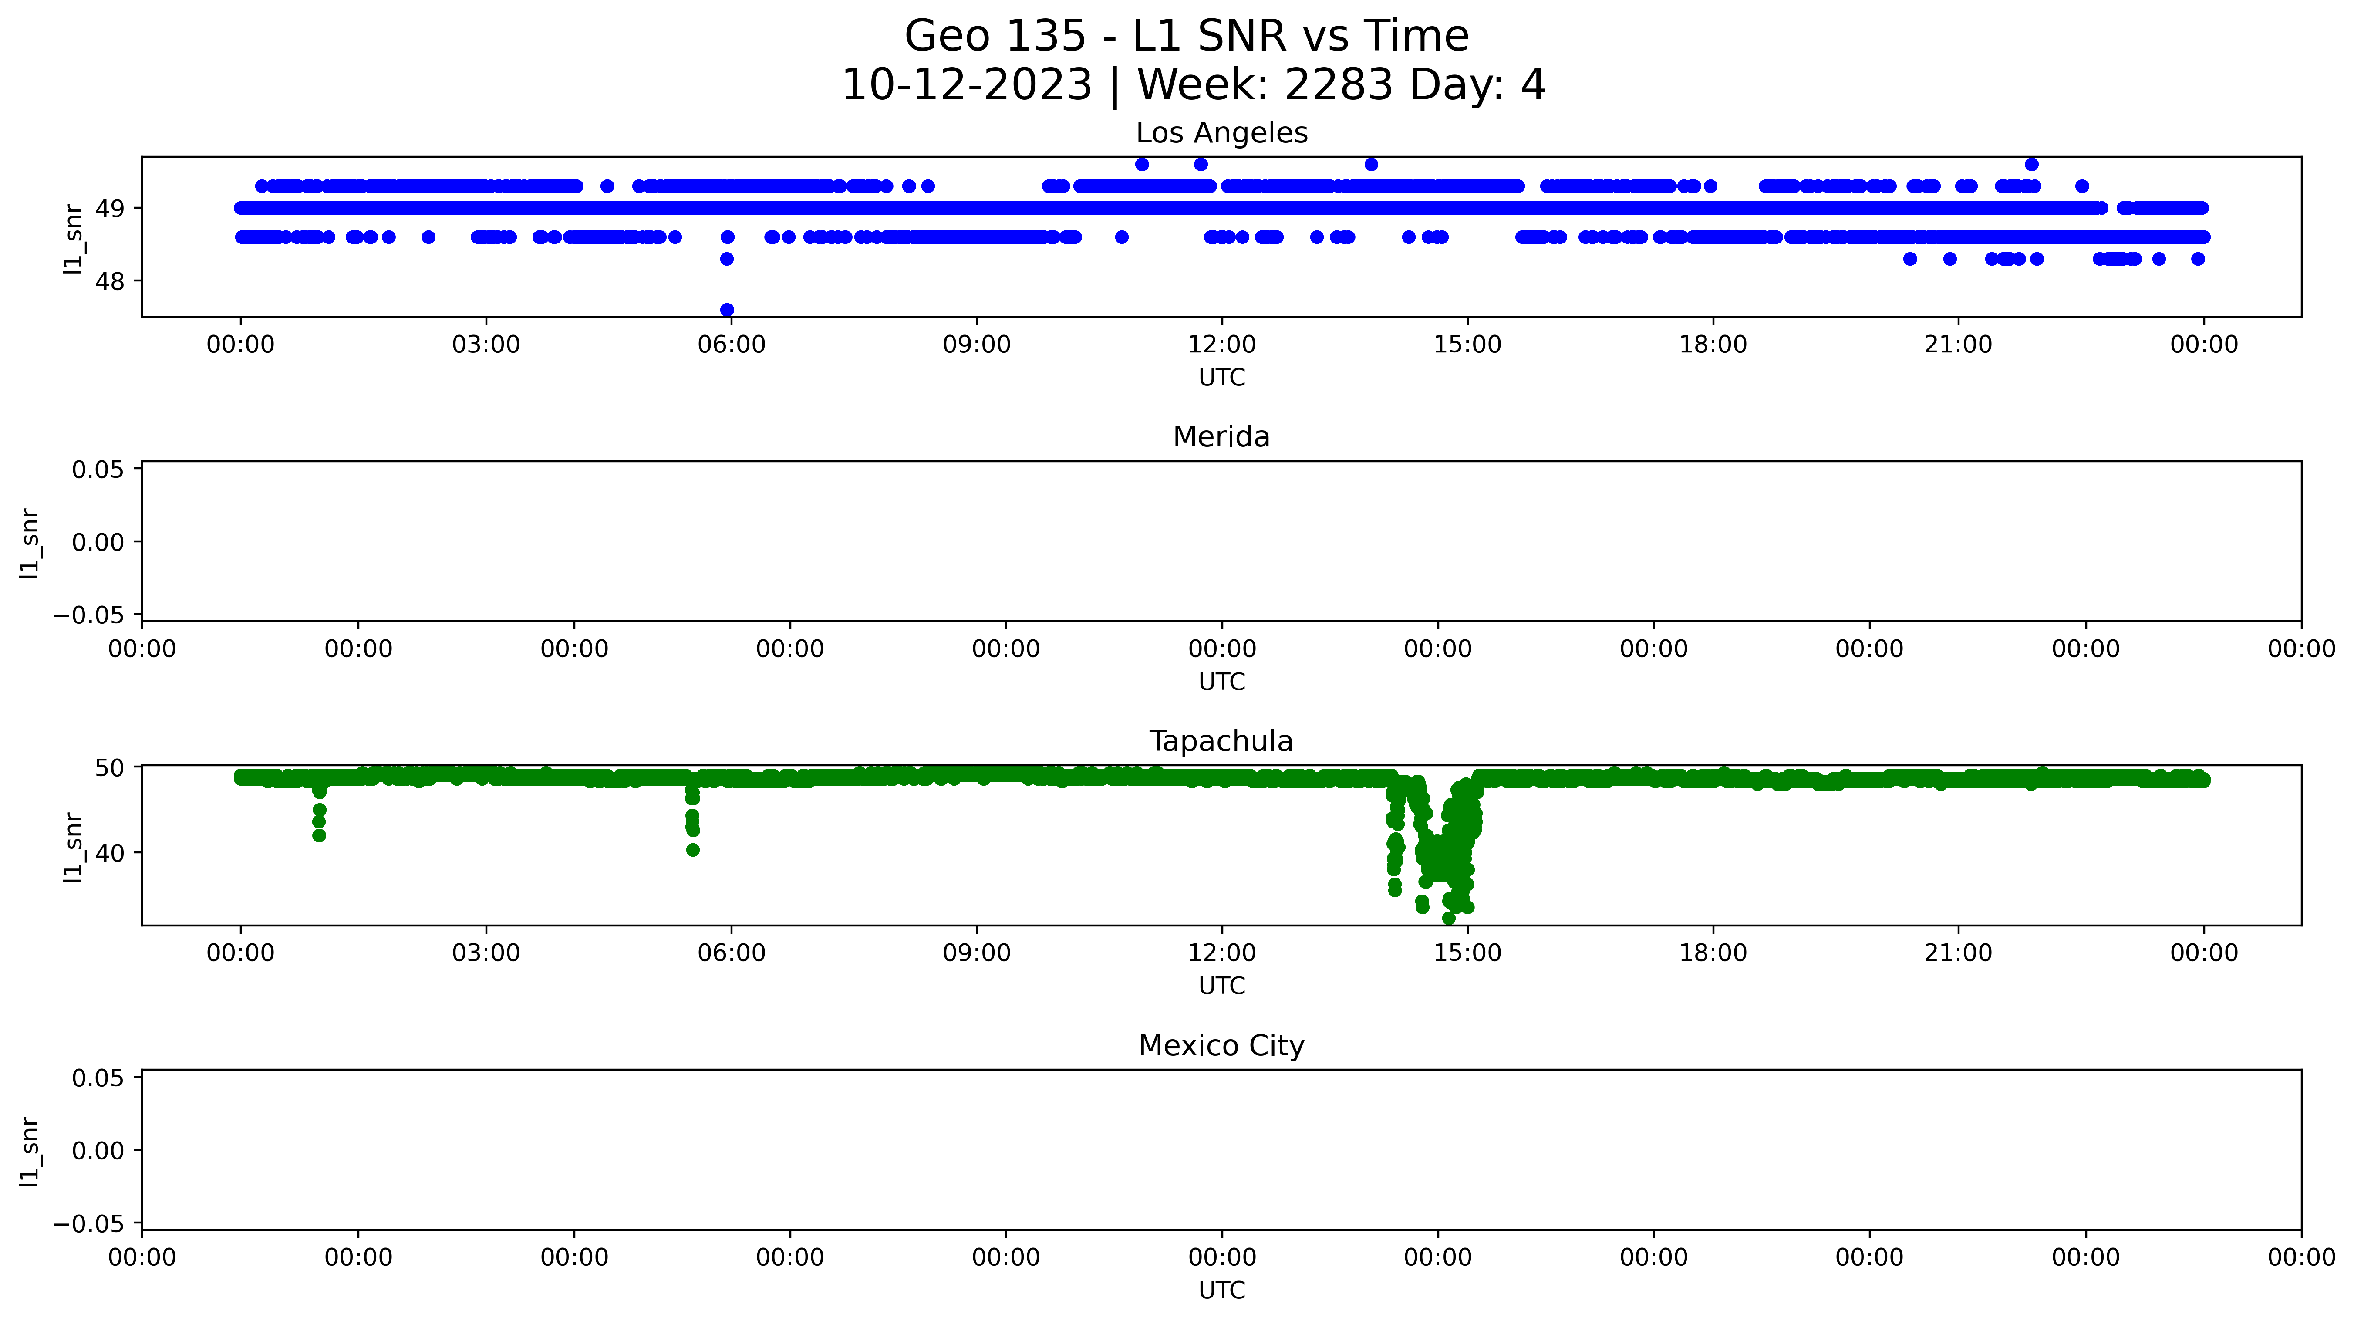Select the 'Mexico City' subplot title
This screenshot has height=1321, width=2354.
(1222, 1046)
